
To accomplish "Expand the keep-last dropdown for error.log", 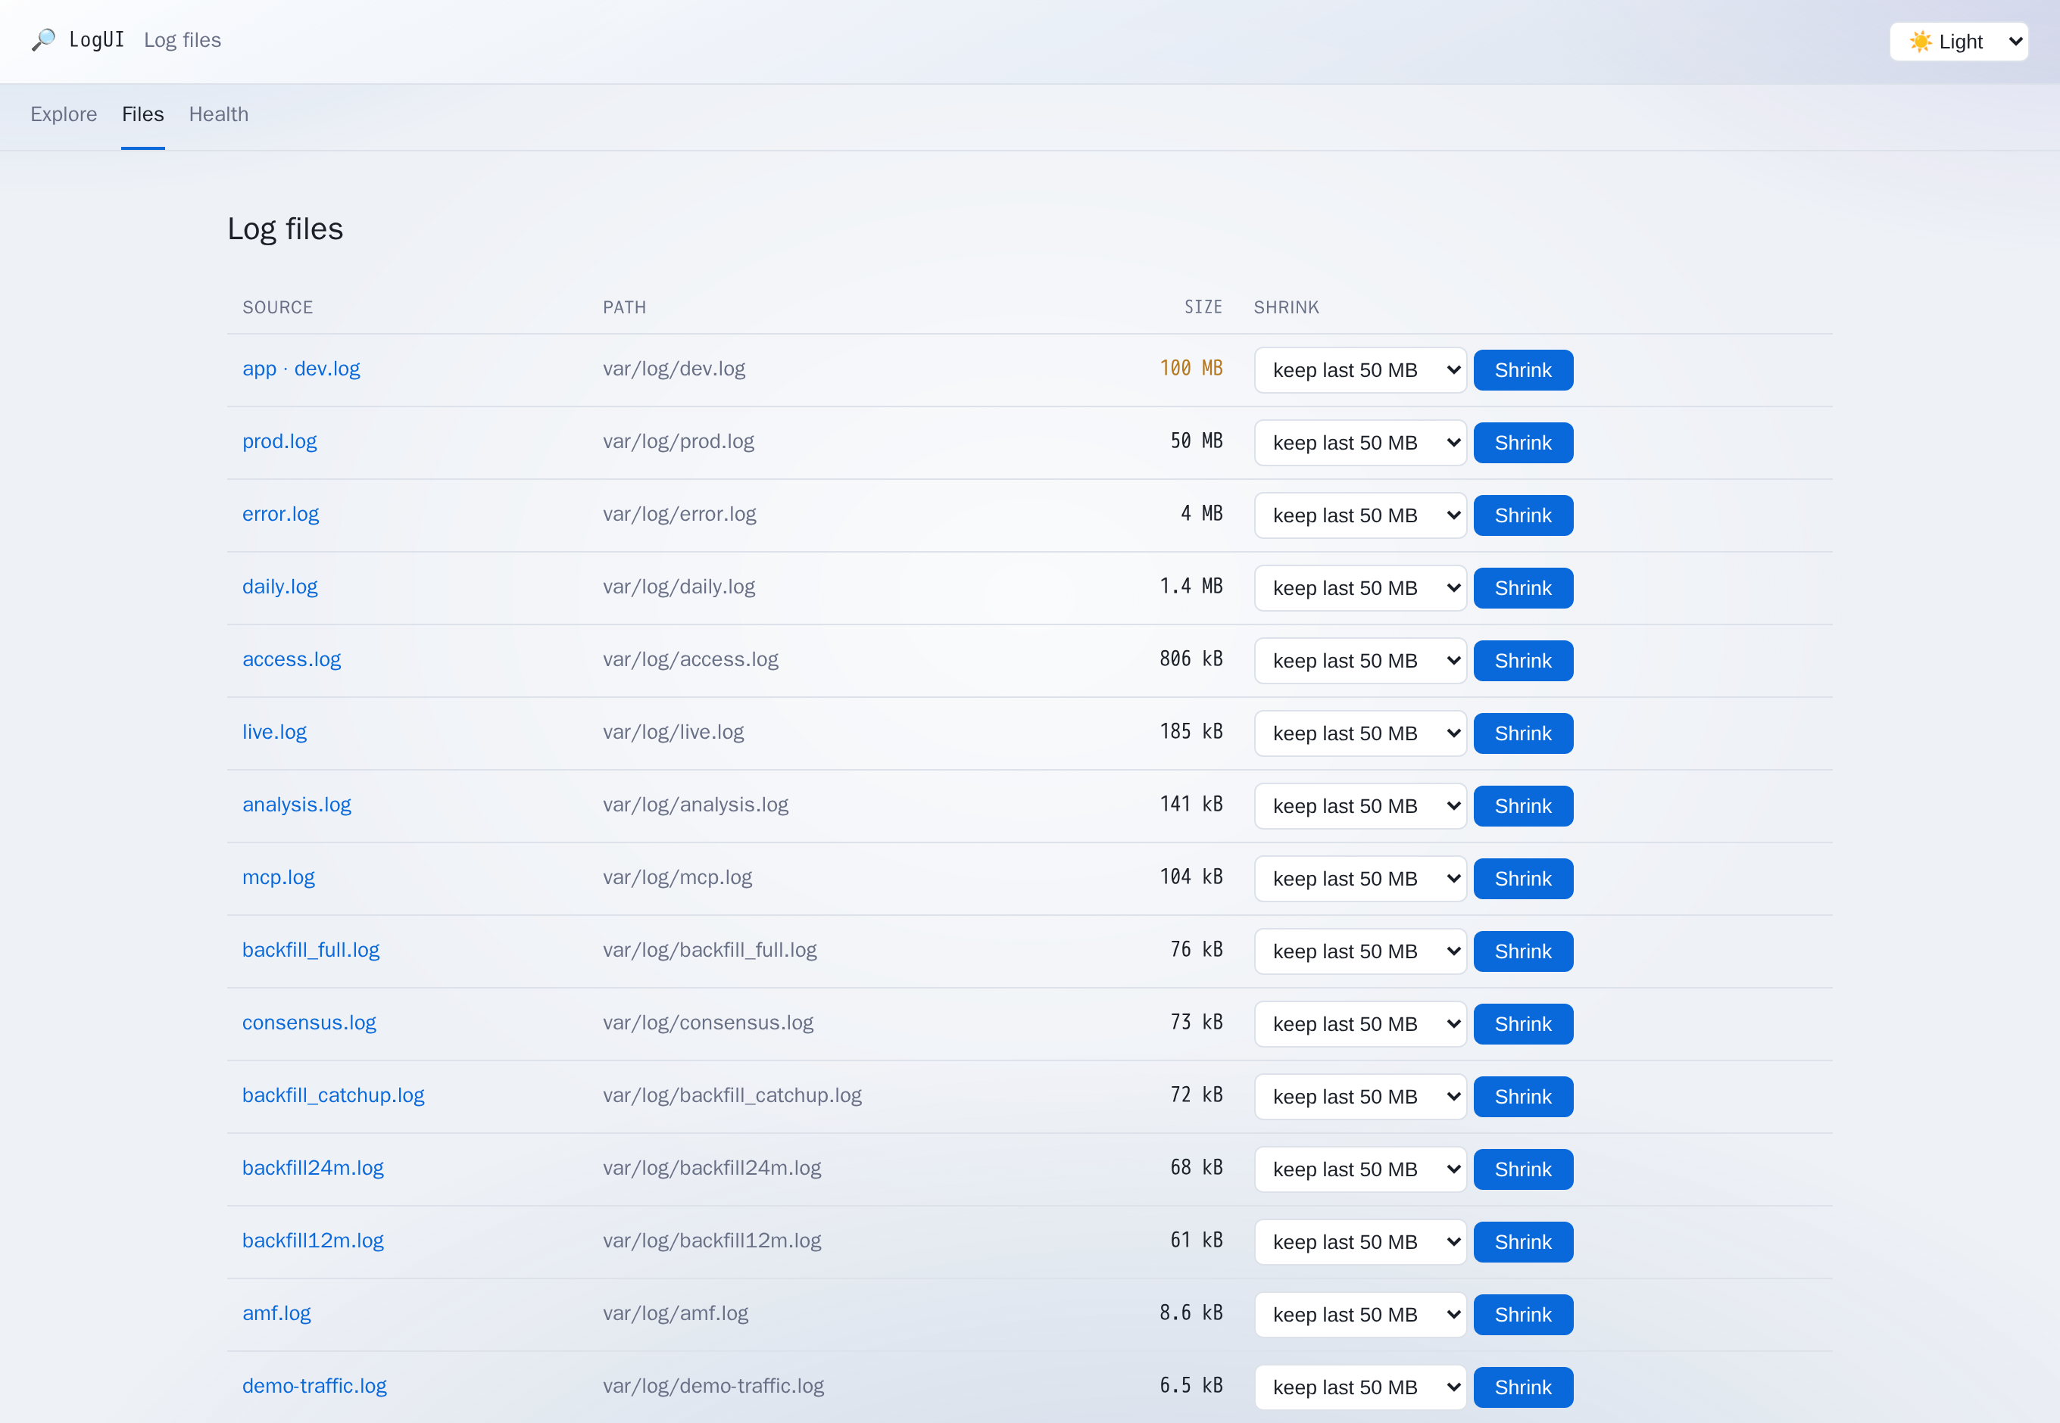I will 1359,515.
